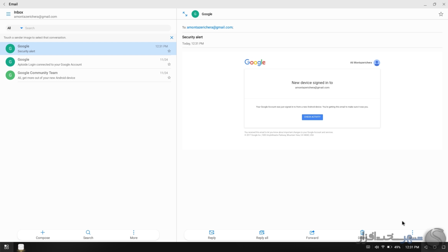Click the Google logo in the email

(255, 62)
